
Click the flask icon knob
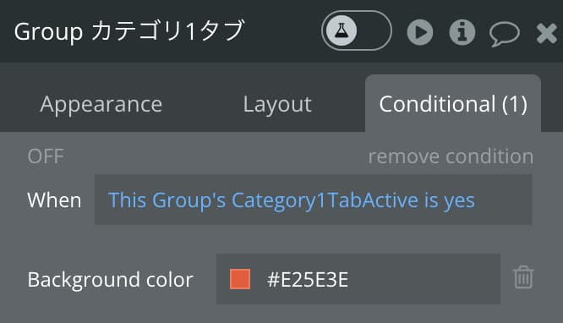[342, 30]
